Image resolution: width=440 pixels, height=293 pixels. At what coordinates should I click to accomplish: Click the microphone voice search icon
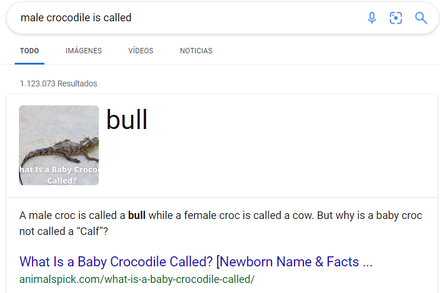tap(372, 18)
